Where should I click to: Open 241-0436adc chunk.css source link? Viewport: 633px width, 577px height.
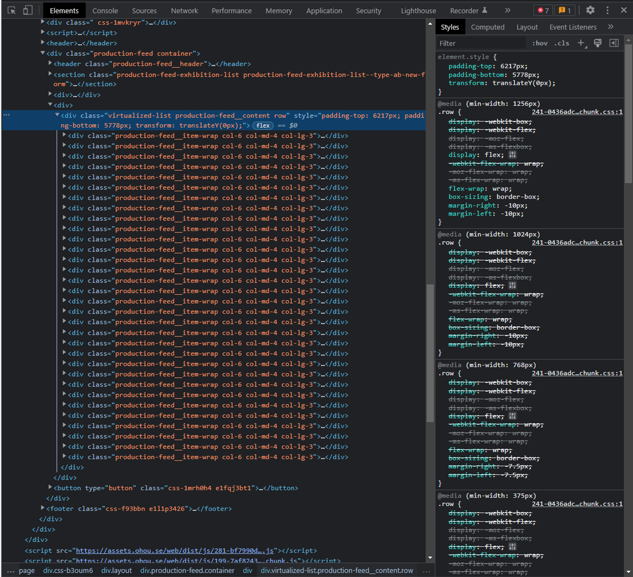[577, 112]
